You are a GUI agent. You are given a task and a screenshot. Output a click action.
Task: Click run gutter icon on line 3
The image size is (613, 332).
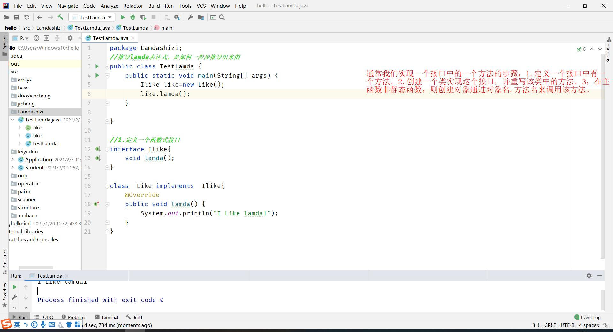(97, 66)
